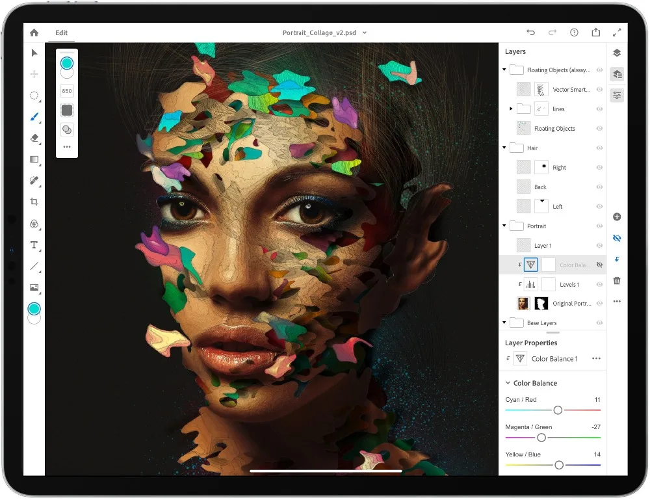650x500 pixels.
Task: Redo the last action
Action: pos(552,33)
